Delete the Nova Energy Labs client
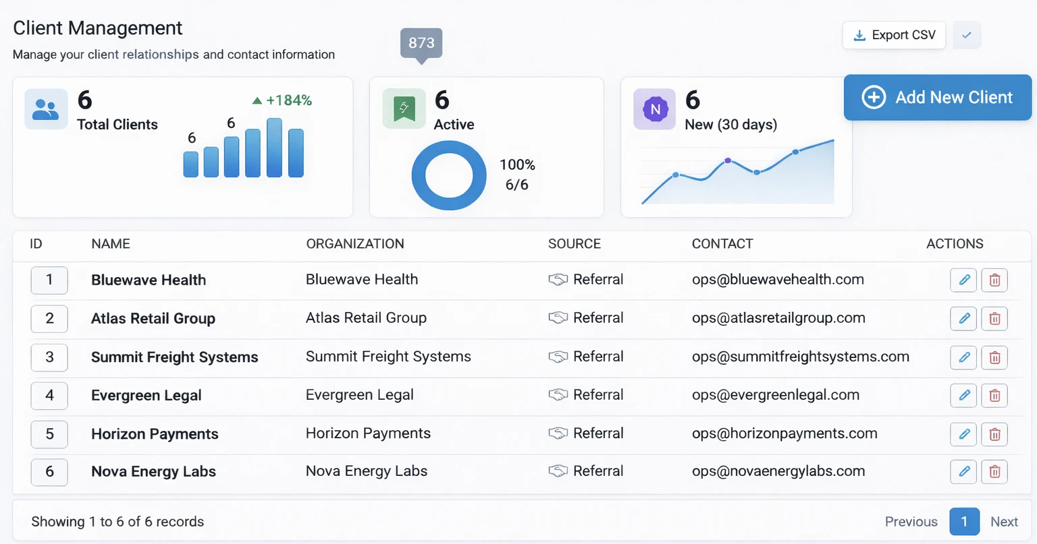Image resolution: width=1037 pixels, height=544 pixels. click(994, 472)
